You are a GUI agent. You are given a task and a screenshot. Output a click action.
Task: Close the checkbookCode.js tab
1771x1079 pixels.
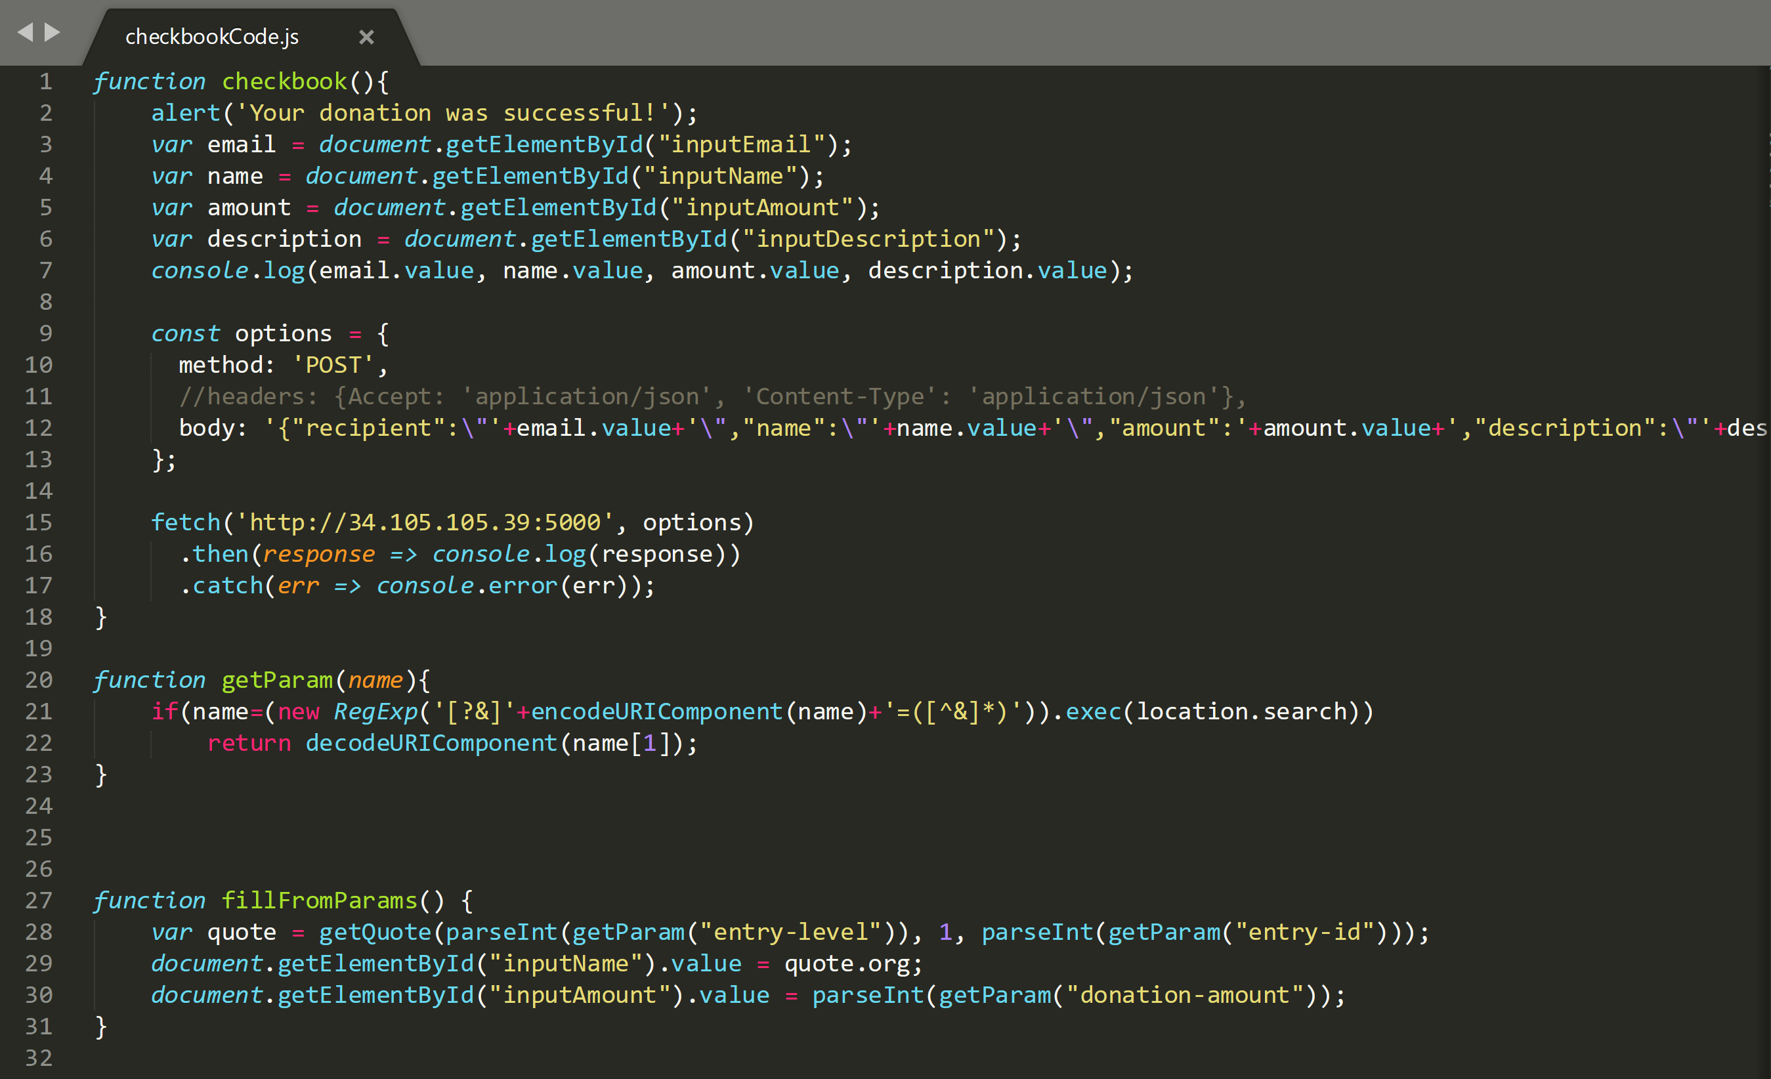pos(366,37)
